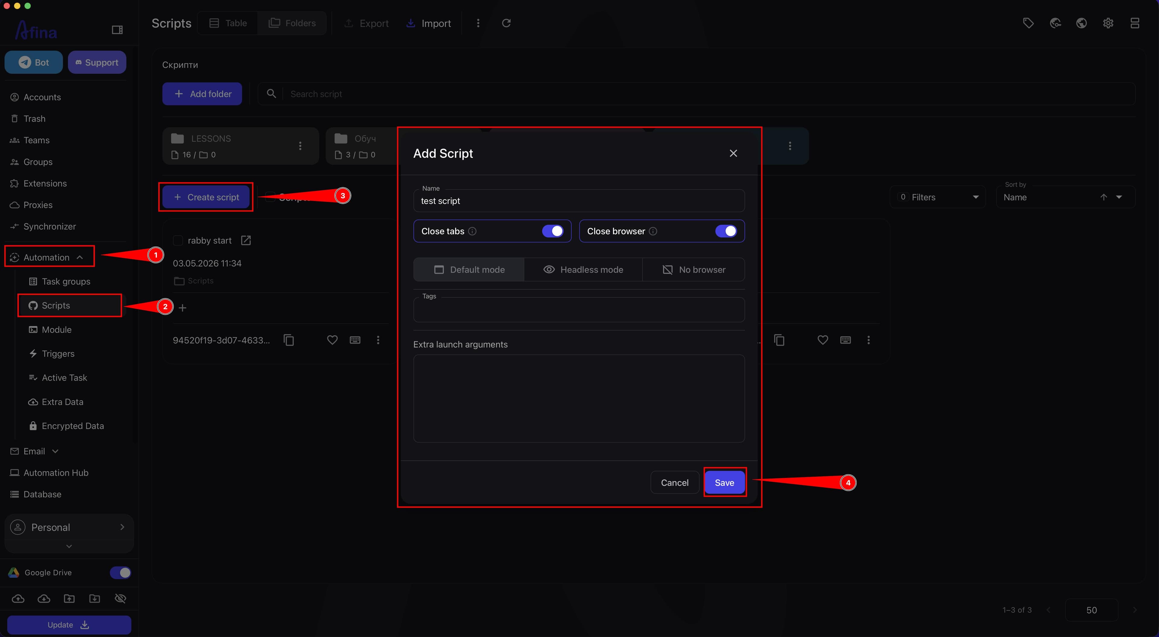This screenshot has width=1159, height=637.
Task: Click Add folder button
Action: pos(202,94)
